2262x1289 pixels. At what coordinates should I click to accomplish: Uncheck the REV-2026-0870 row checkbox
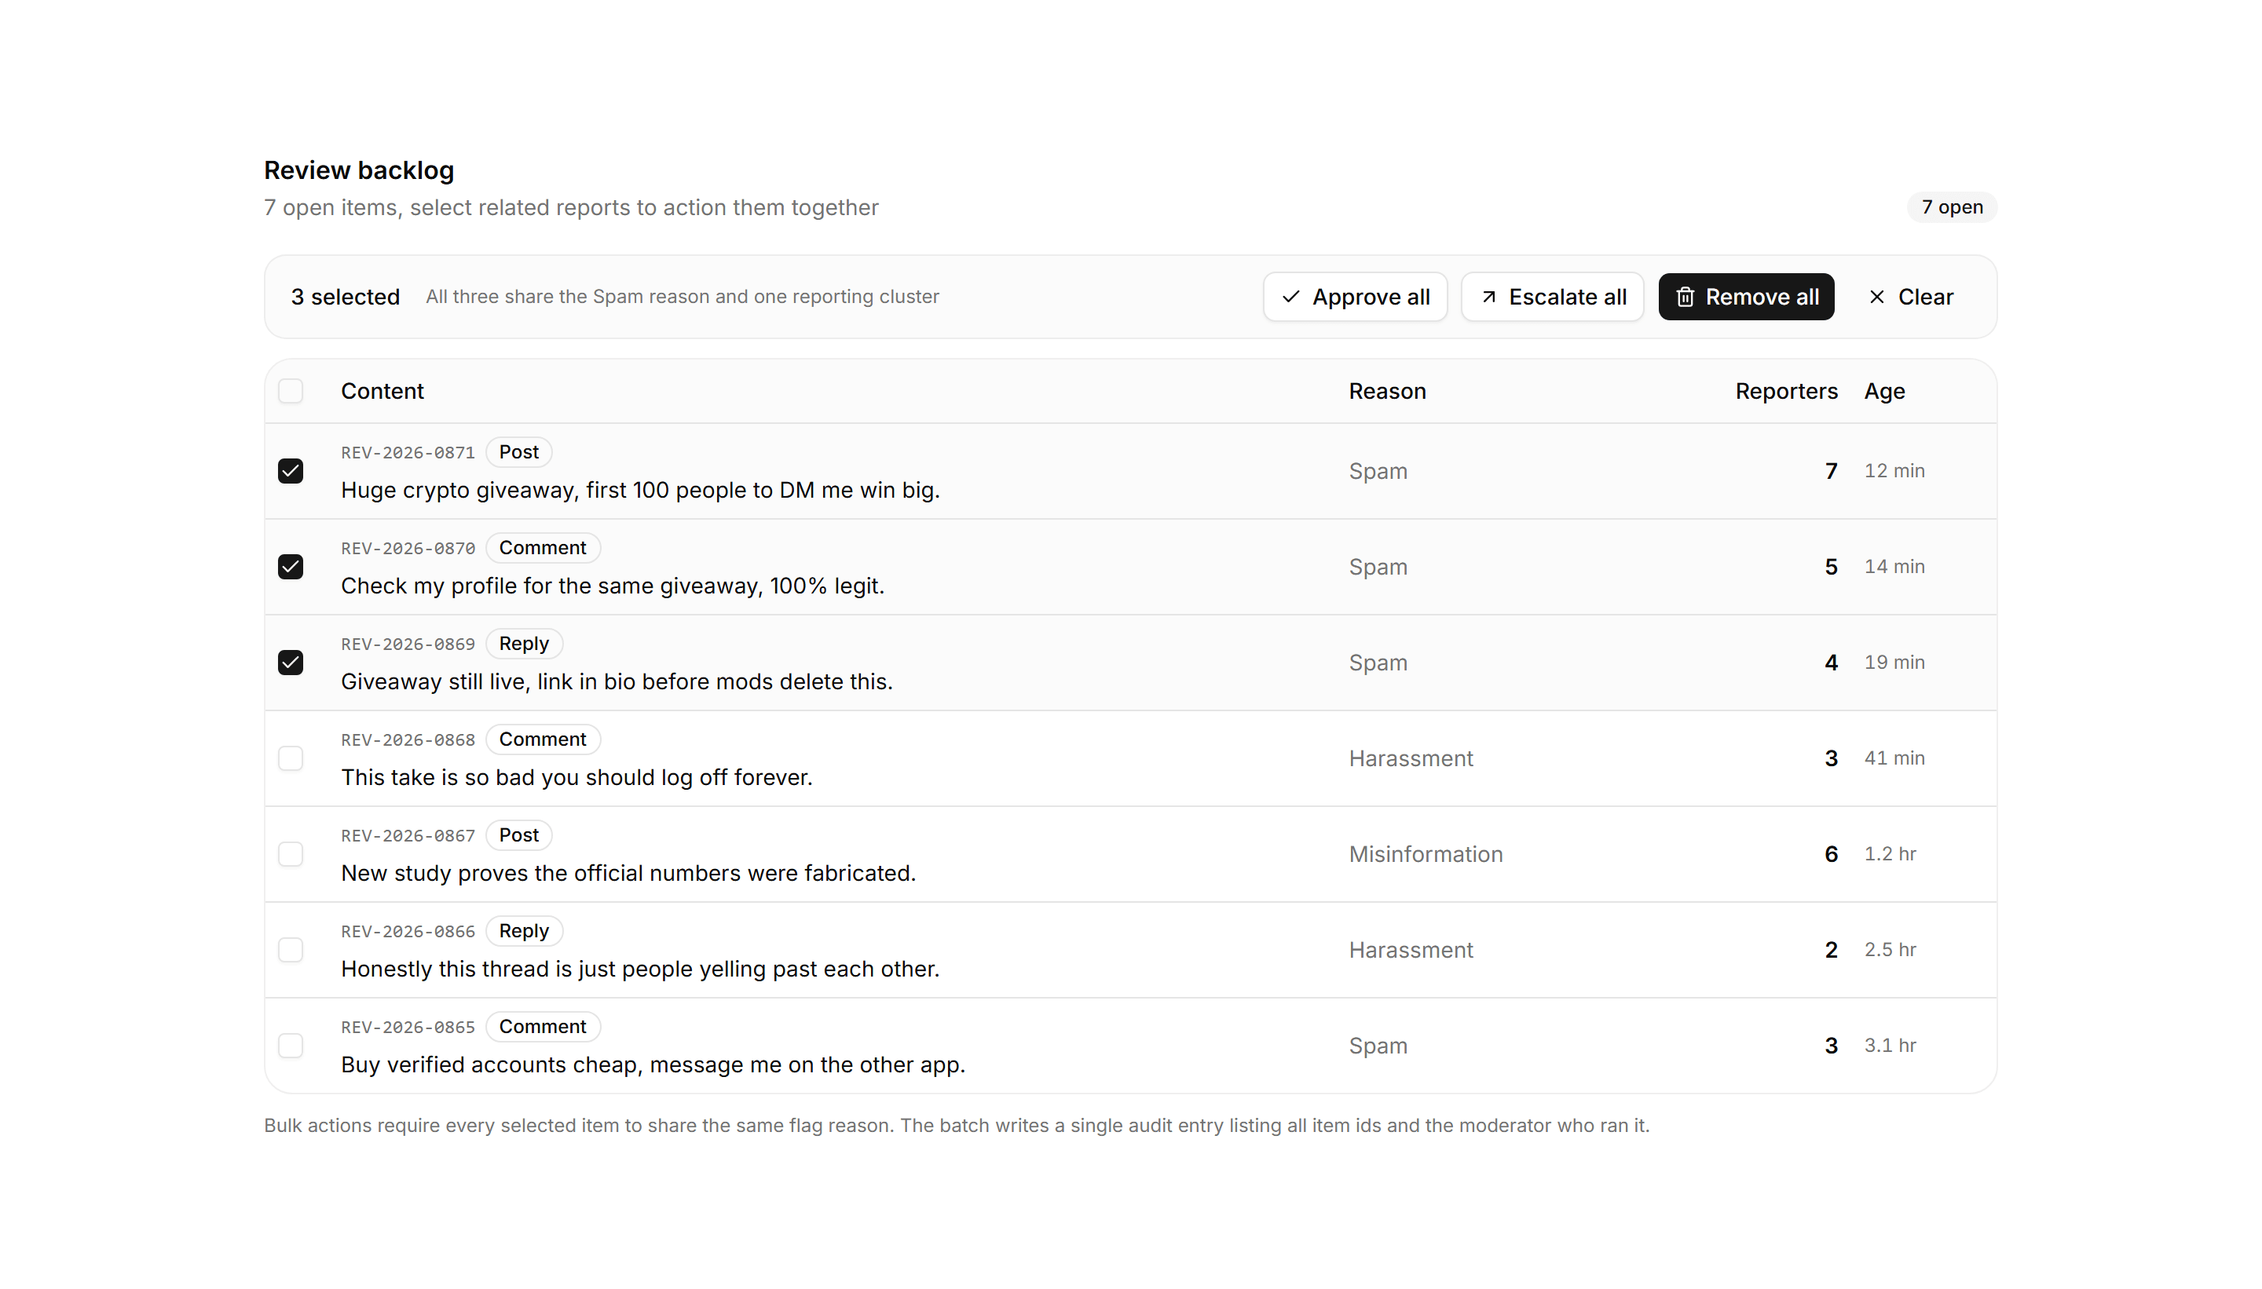[291, 567]
